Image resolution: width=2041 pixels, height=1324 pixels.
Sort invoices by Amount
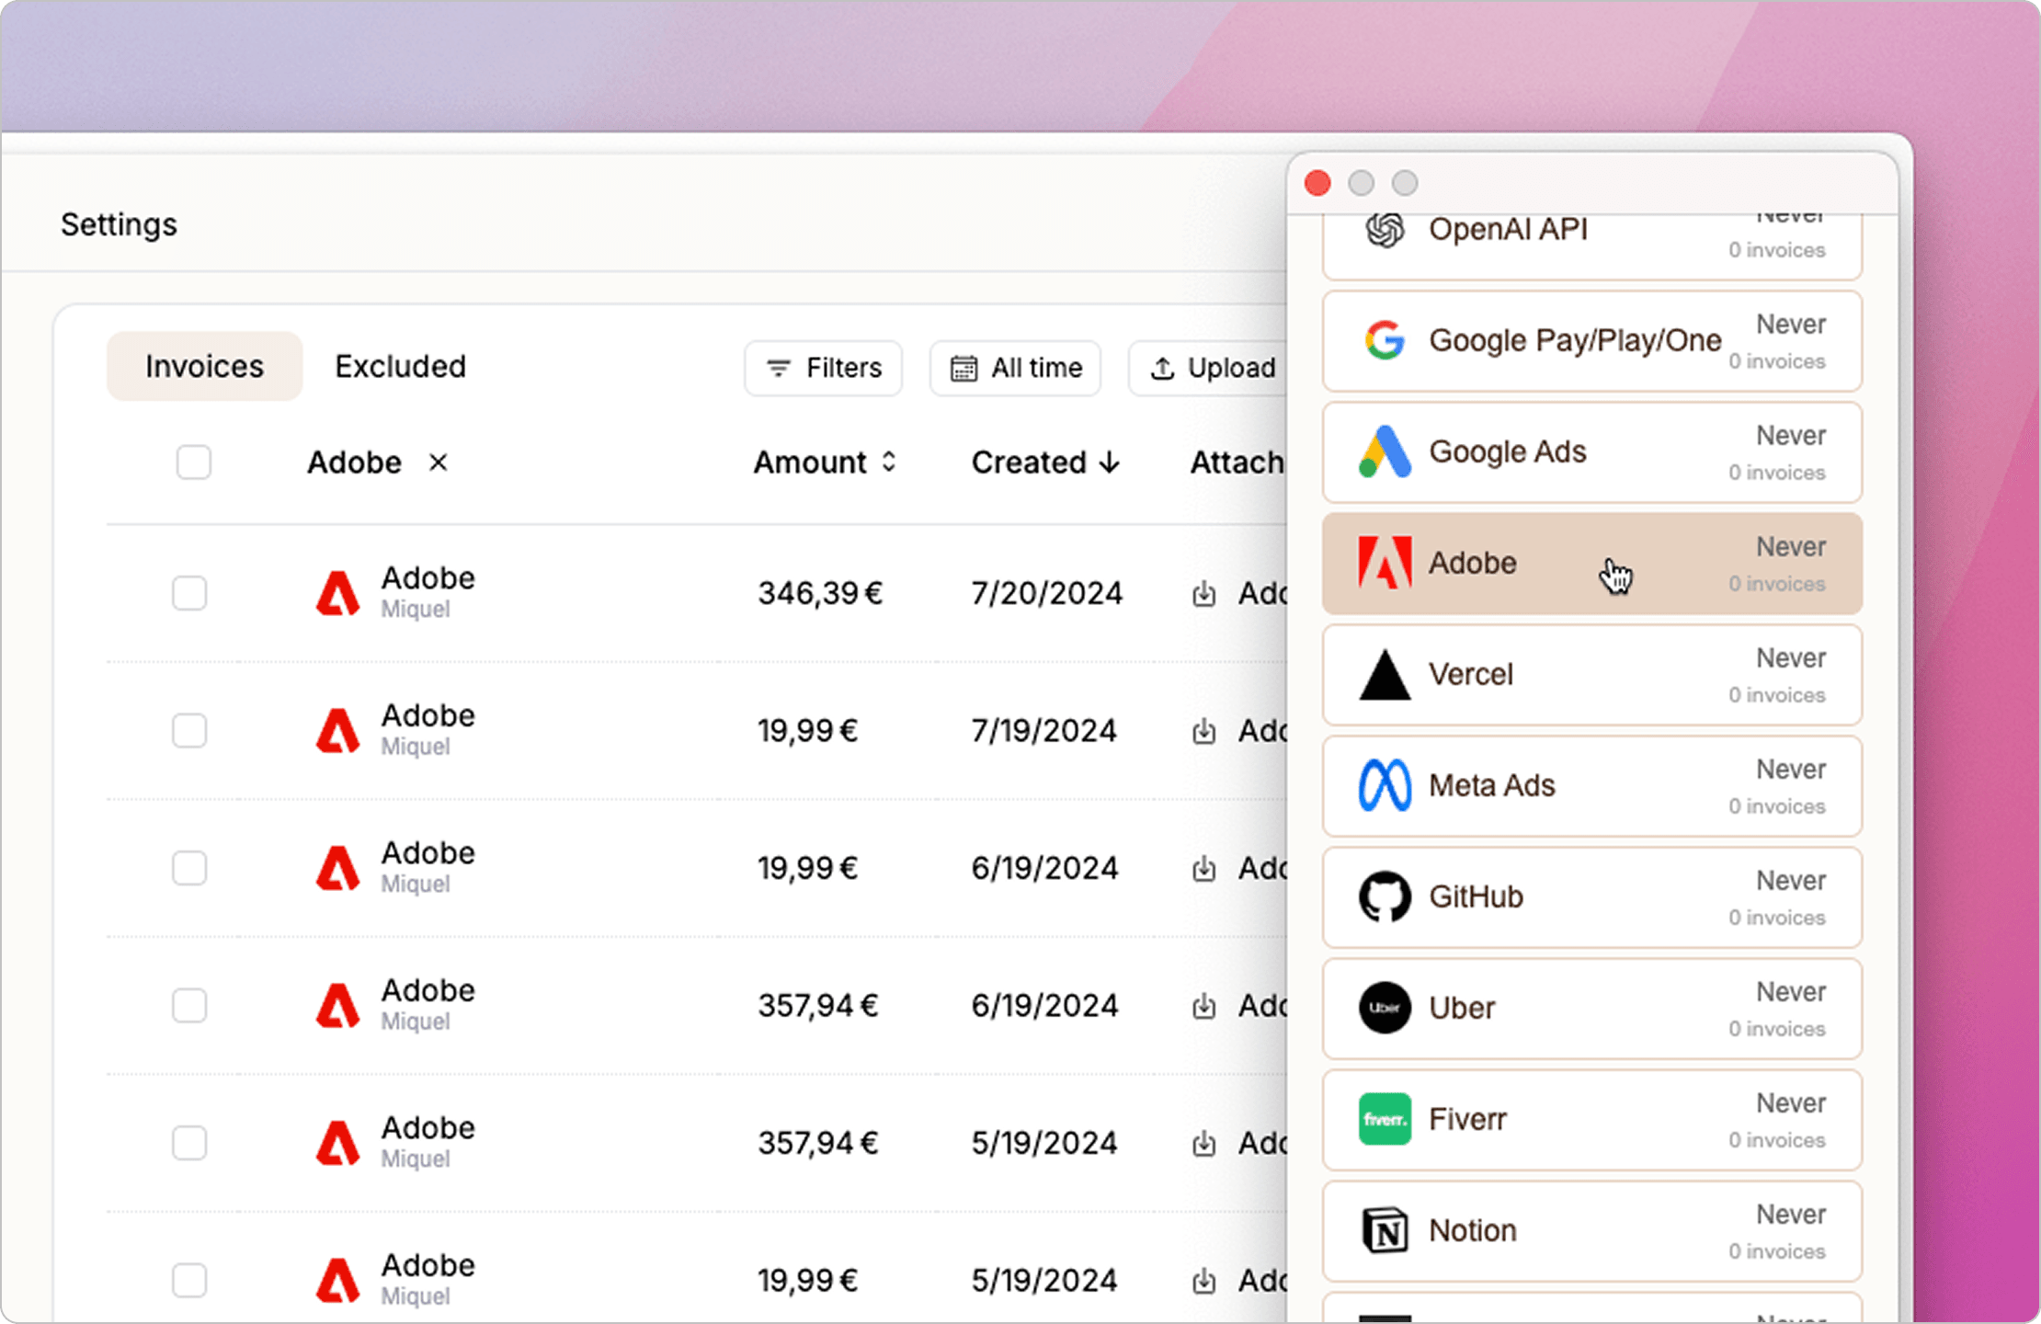tap(824, 462)
